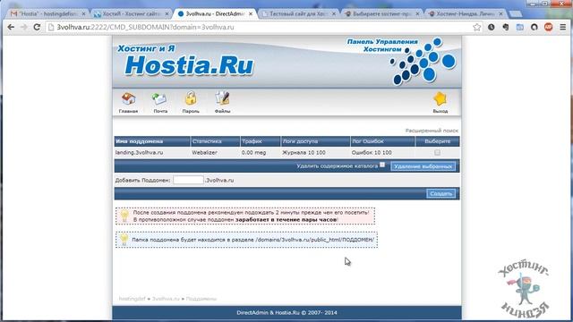Close the 3volhva.ru DirectAdmin tab
This screenshot has width=573, height=322.
251,14
